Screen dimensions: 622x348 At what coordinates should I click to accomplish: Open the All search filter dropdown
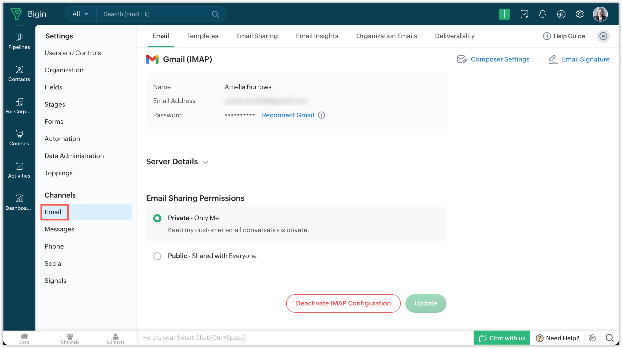point(80,14)
